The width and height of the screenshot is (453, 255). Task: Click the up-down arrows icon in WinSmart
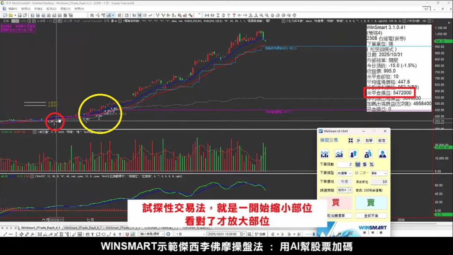pyautogui.click(x=353, y=154)
